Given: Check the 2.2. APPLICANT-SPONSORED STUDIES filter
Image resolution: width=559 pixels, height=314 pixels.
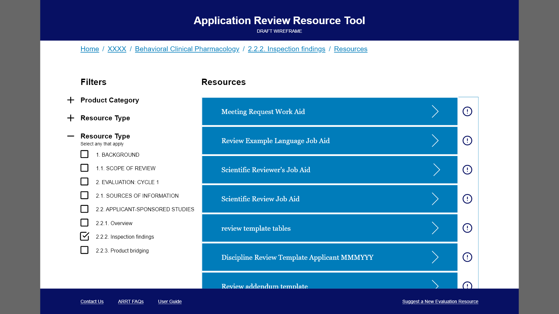Looking at the screenshot, I should point(84,209).
